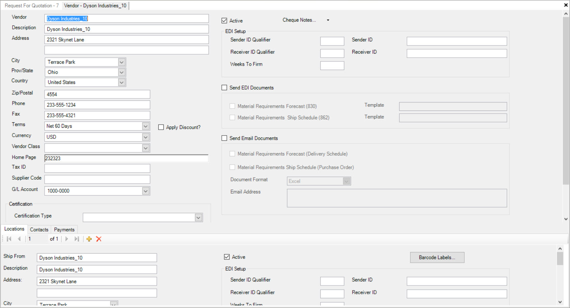Click the Zip/Postal field

click(97, 94)
